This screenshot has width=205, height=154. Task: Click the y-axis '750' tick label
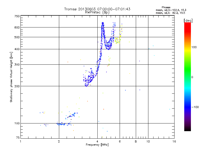[17, 16]
